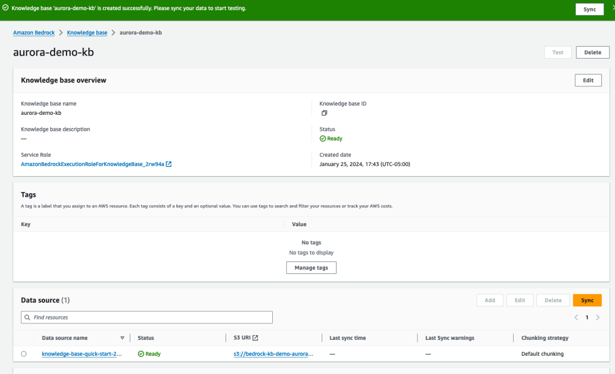Screen dimensions: 615x374
Task: Click the data source Edit button
Action: point(520,300)
